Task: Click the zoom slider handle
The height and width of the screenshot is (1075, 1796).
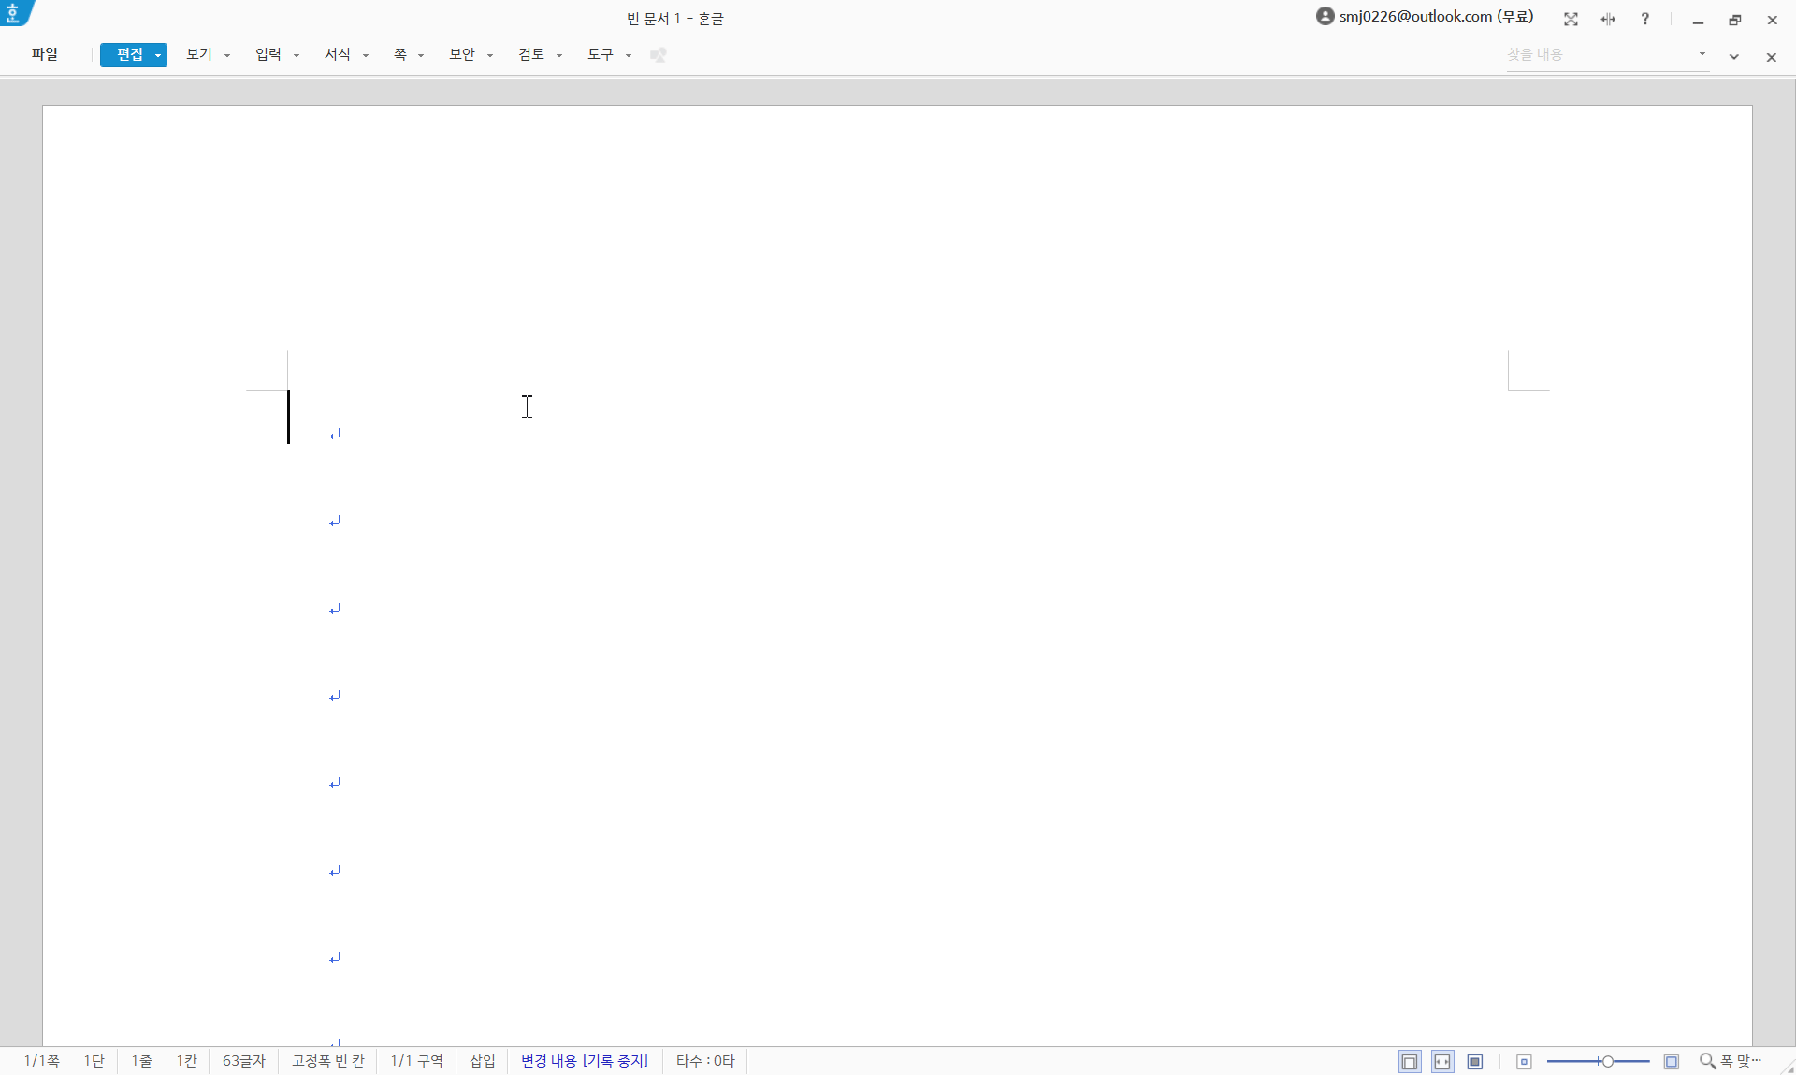Action: tap(1607, 1061)
